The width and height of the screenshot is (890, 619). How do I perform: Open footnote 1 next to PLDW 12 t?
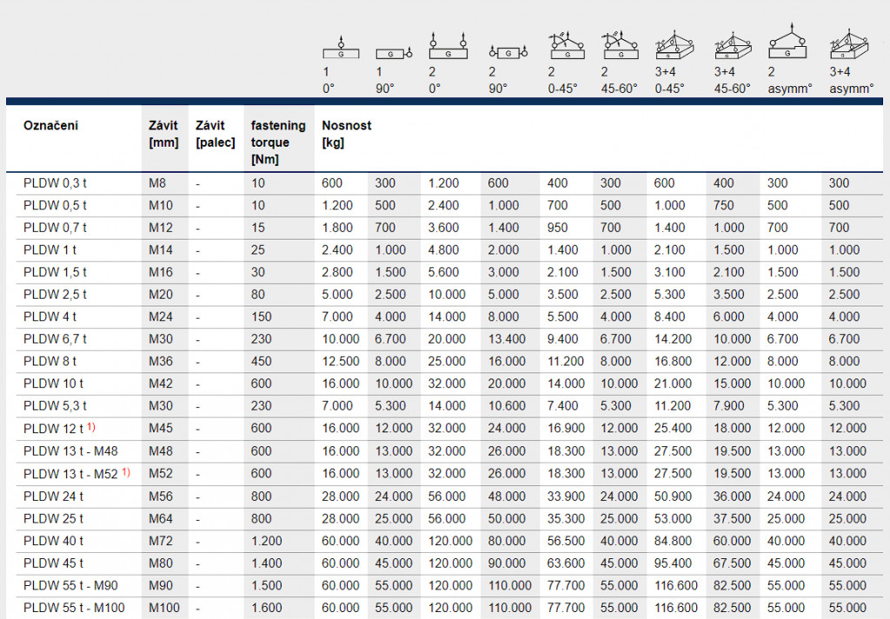(x=90, y=426)
